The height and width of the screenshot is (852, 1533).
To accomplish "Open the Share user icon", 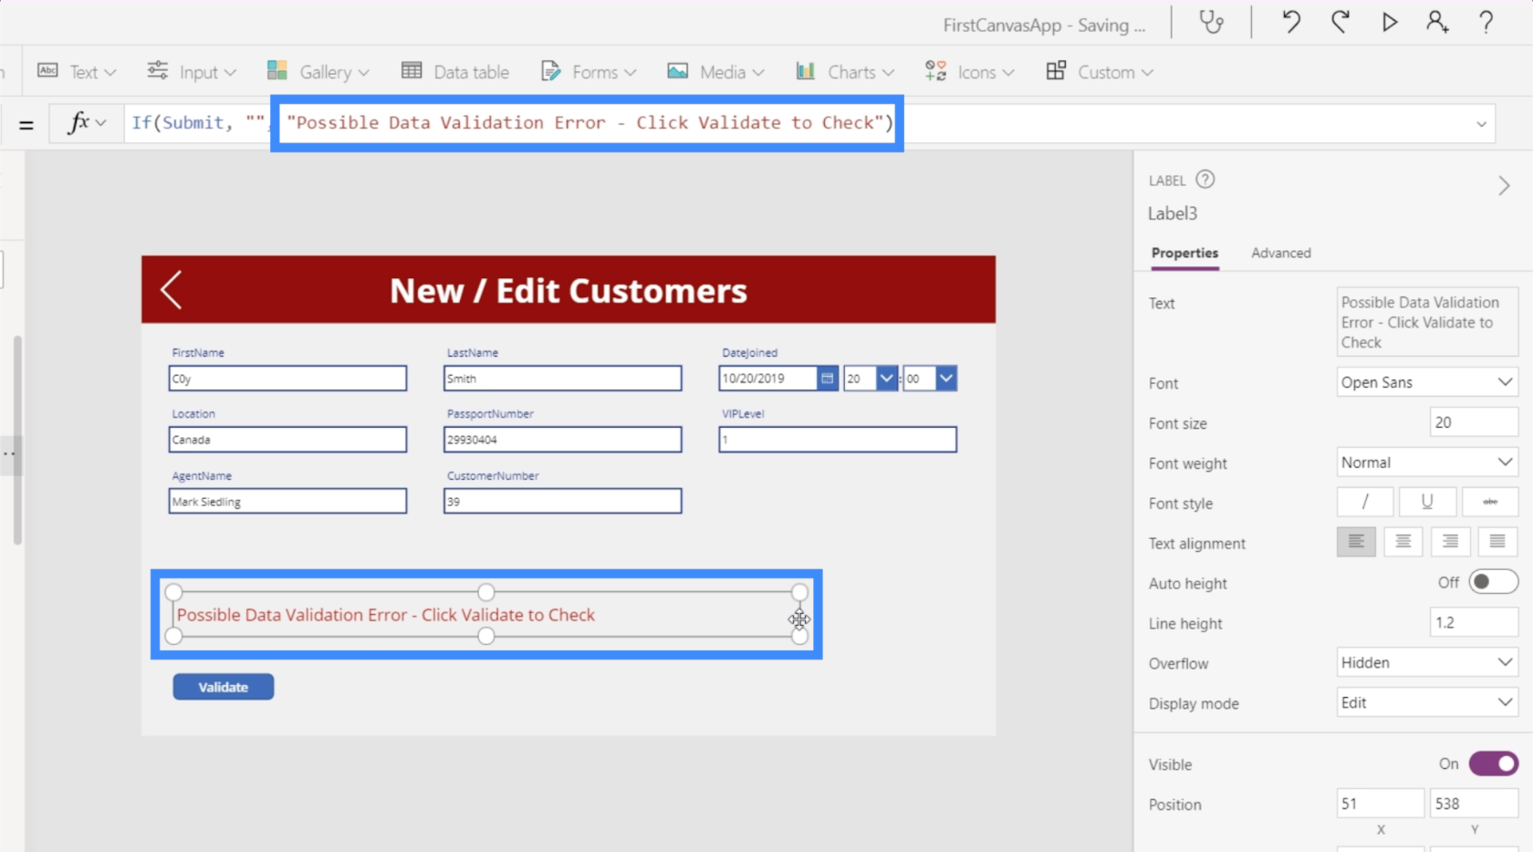I will [x=1437, y=22].
